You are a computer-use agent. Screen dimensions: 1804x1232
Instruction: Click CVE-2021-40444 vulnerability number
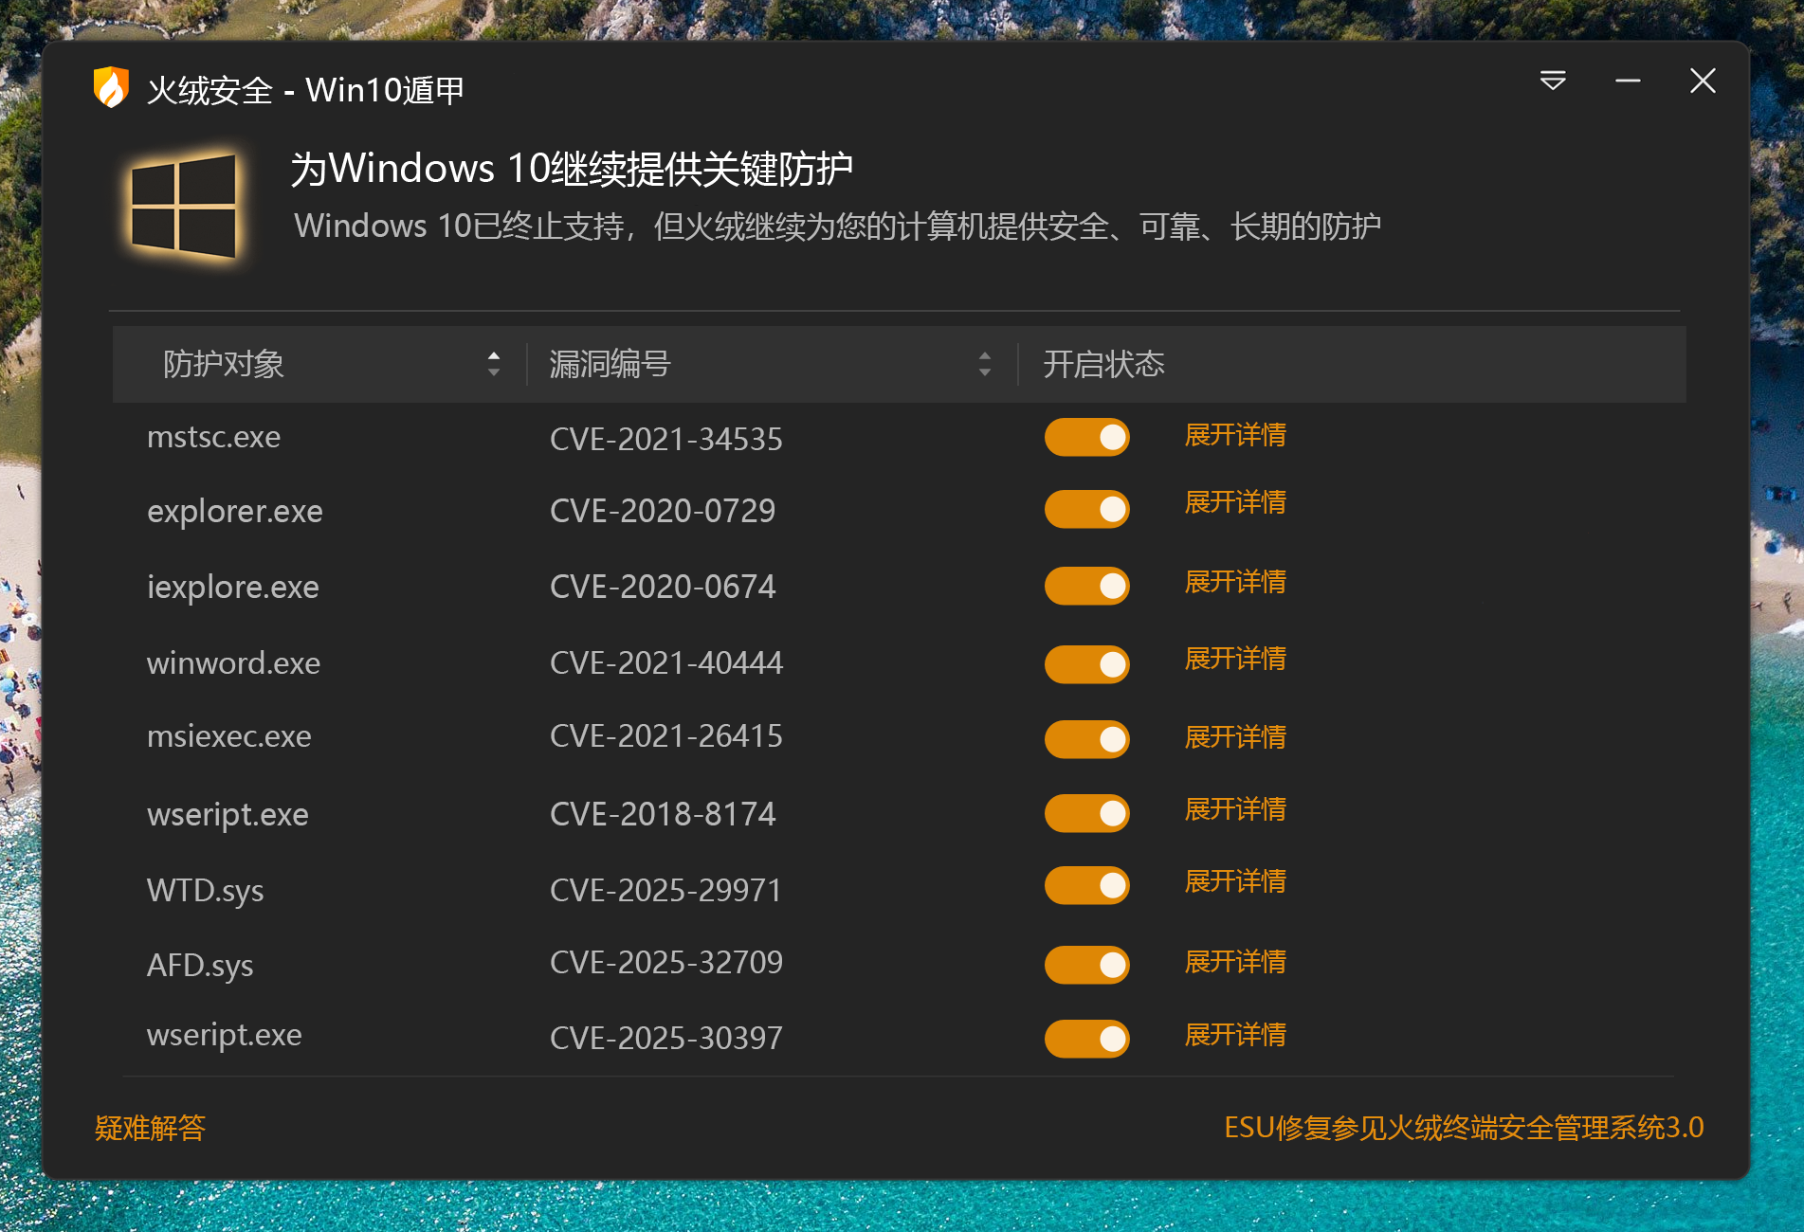tap(666, 662)
